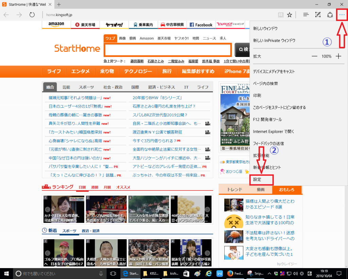348x279 pixels.
Task: Open Windows Store taskbar icon
Action: pos(186,274)
